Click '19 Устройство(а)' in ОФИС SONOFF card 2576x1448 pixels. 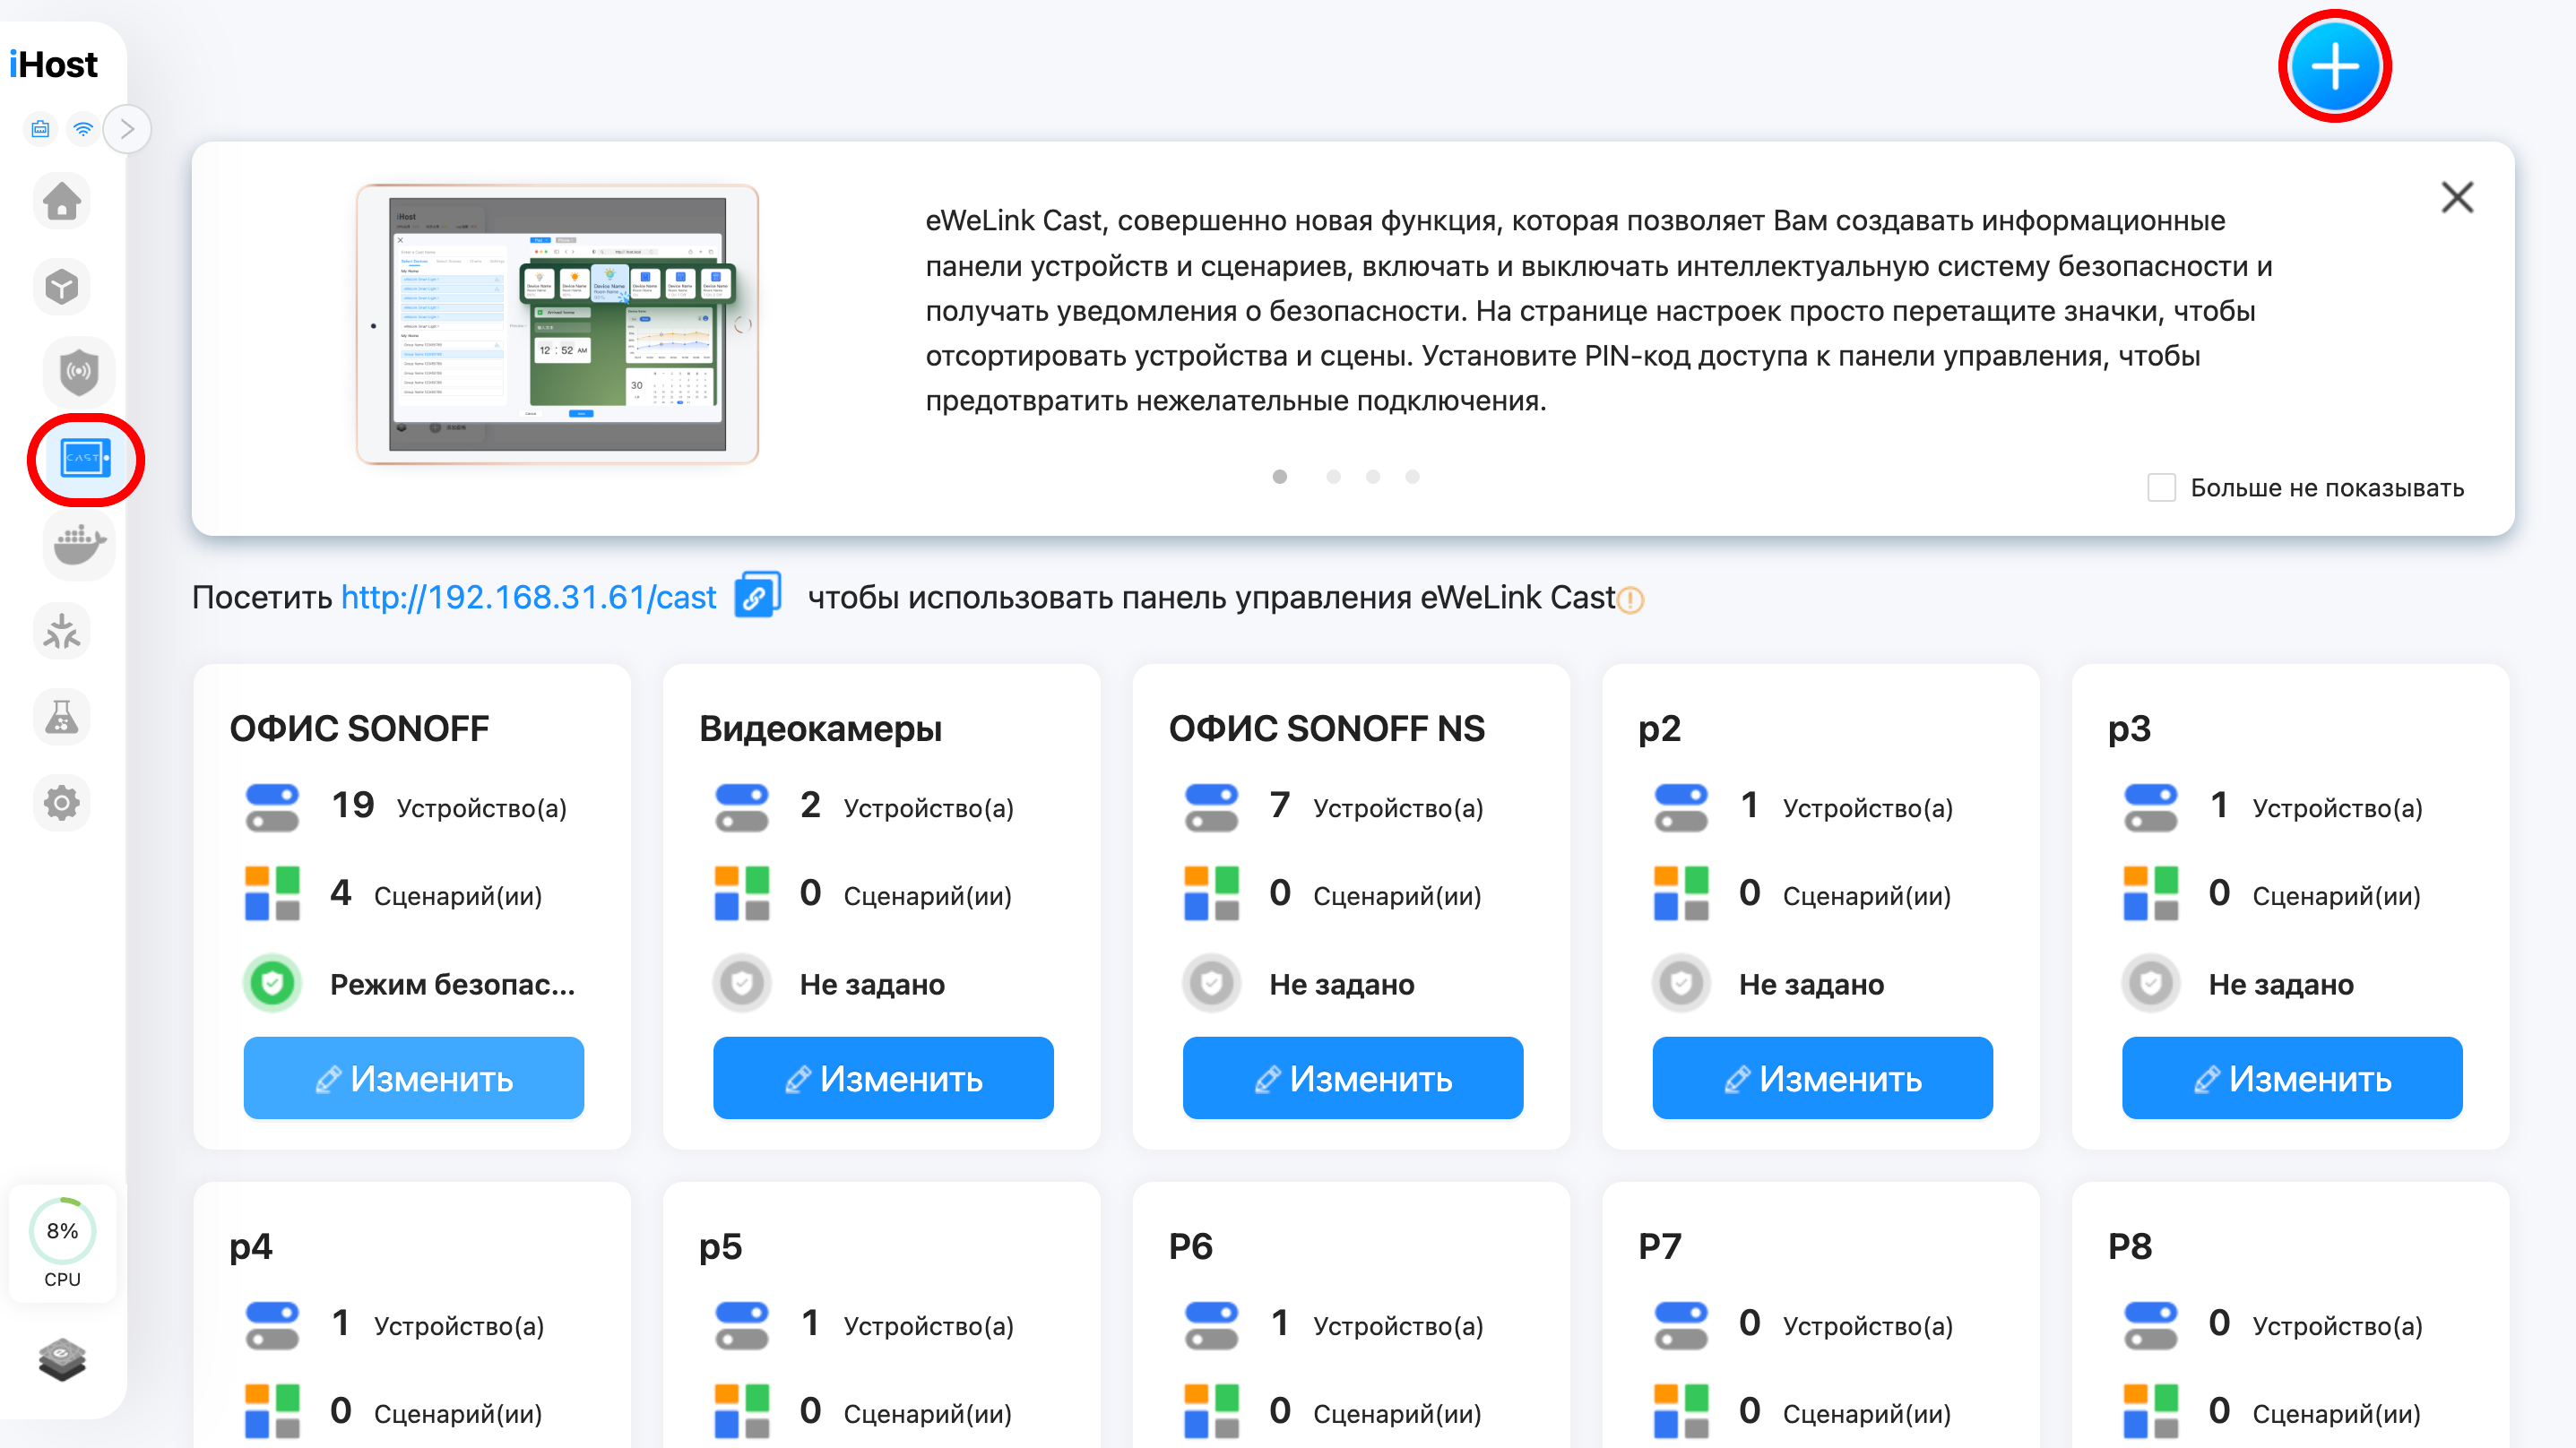tap(449, 806)
